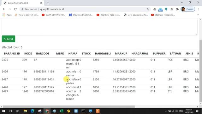This screenshot has height=114, width=202.
Task: Click the QR code extension icon
Action: point(172,9)
